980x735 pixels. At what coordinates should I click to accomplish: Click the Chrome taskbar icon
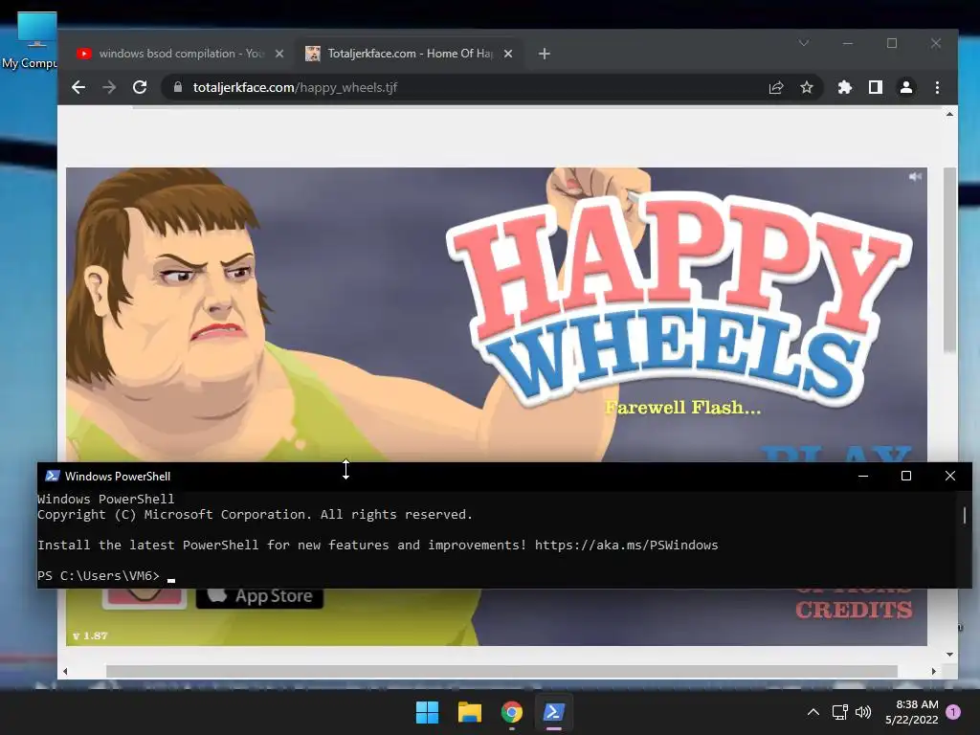(x=512, y=712)
